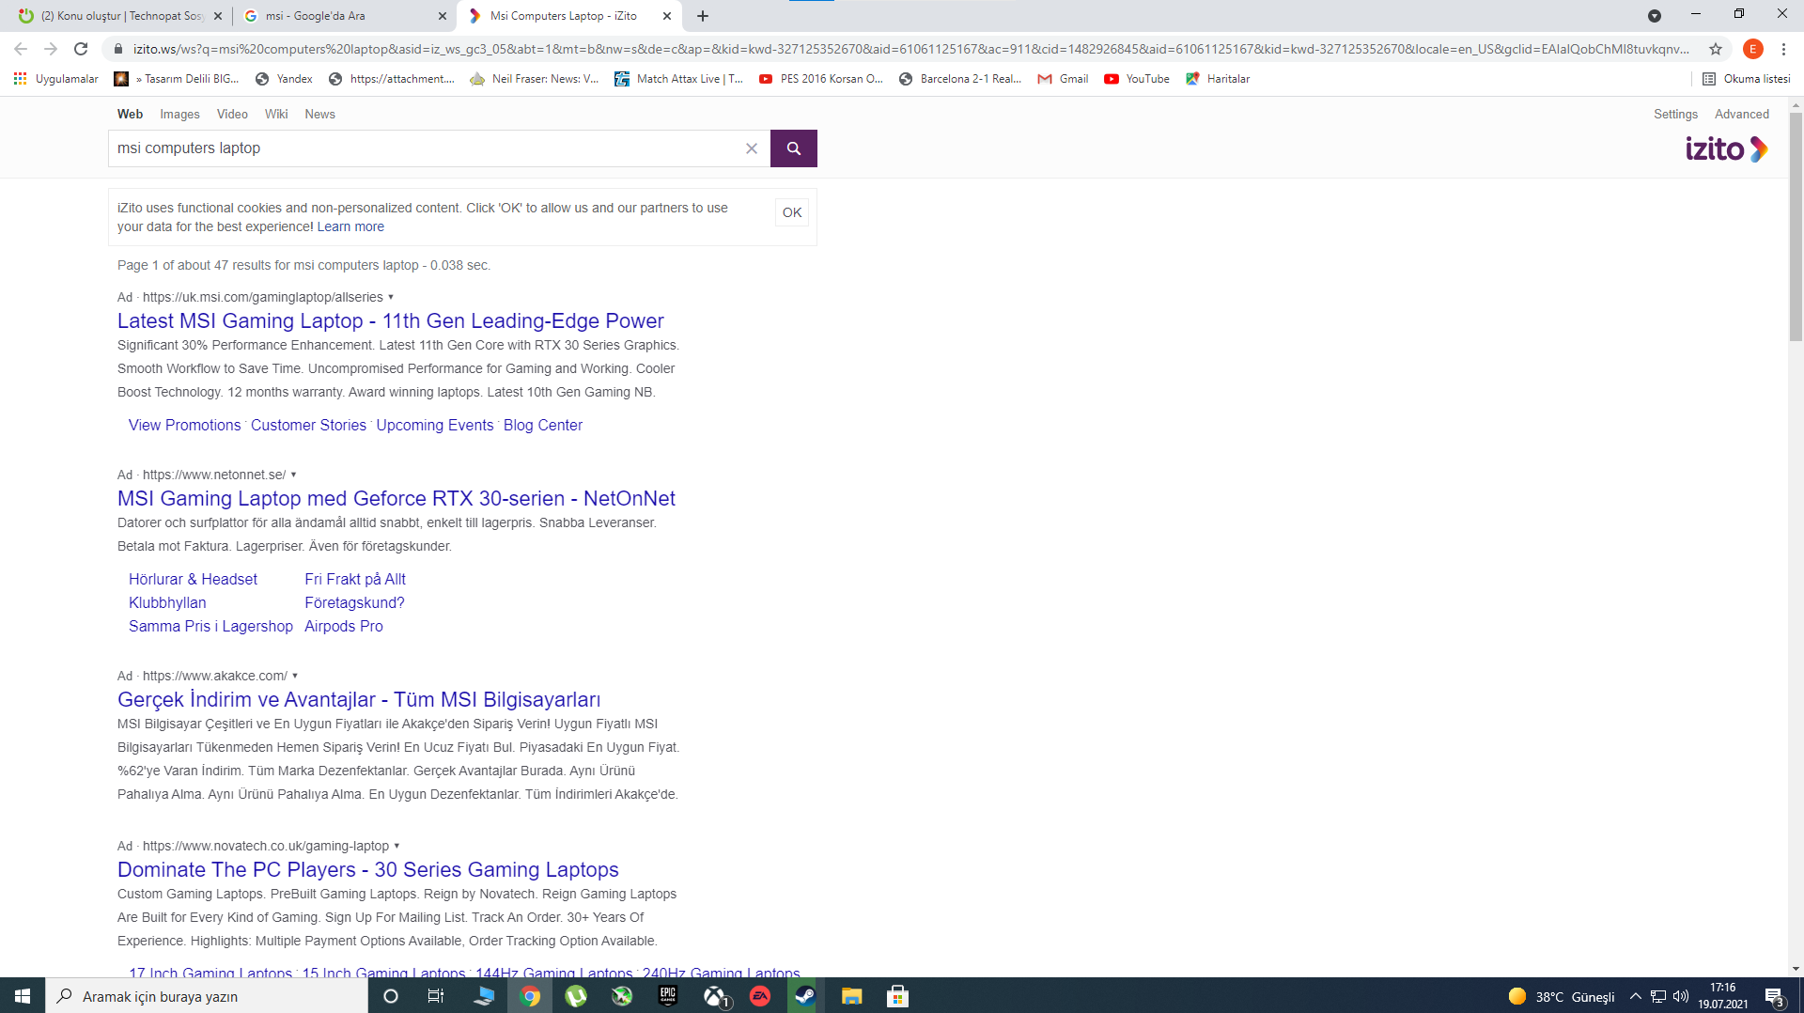Image resolution: width=1804 pixels, height=1013 pixels.
Task: Open the YouTube bookmark
Action: pyautogui.click(x=1137, y=79)
